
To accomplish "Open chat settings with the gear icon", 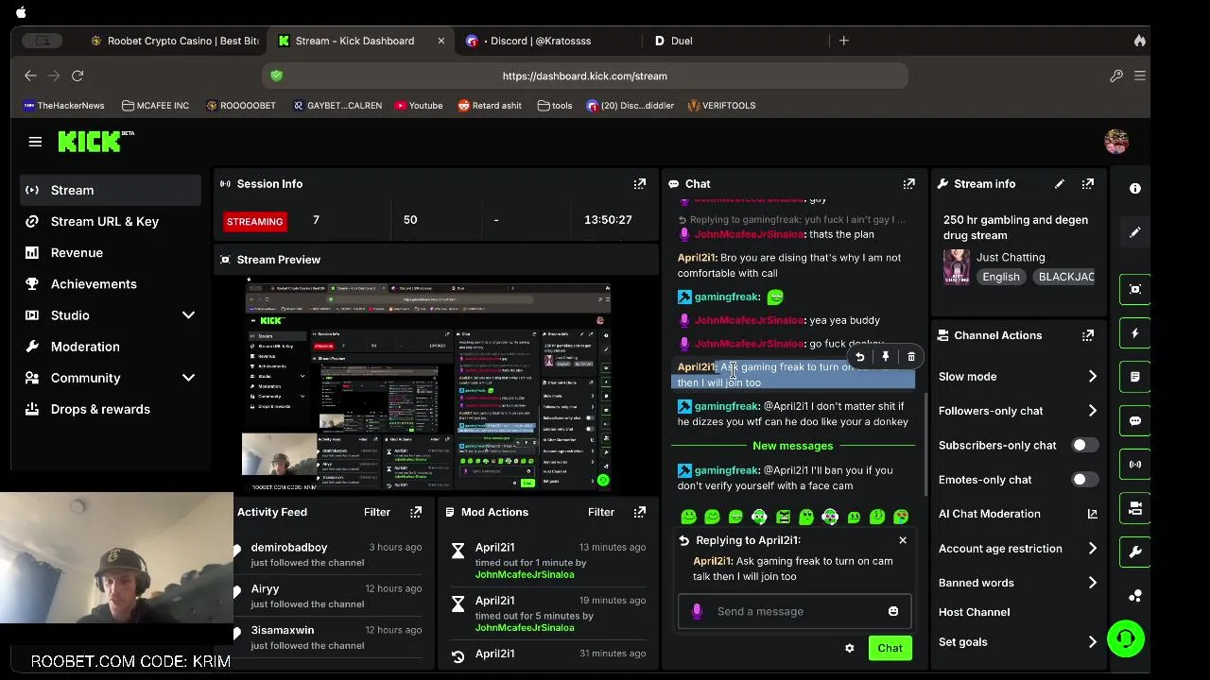I will click(x=849, y=648).
